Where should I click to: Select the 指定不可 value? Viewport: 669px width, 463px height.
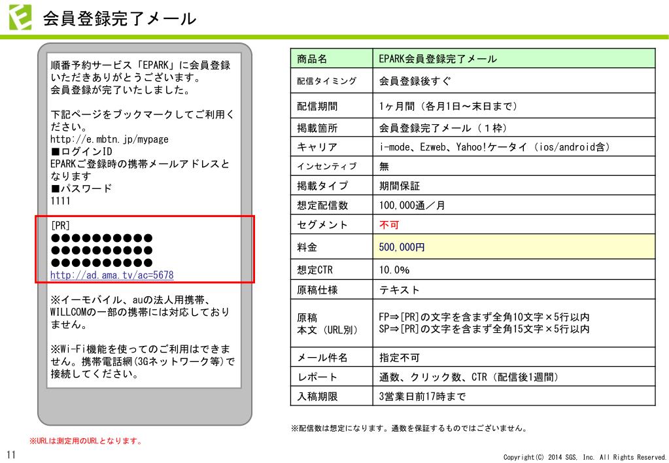pyautogui.click(x=400, y=357)
